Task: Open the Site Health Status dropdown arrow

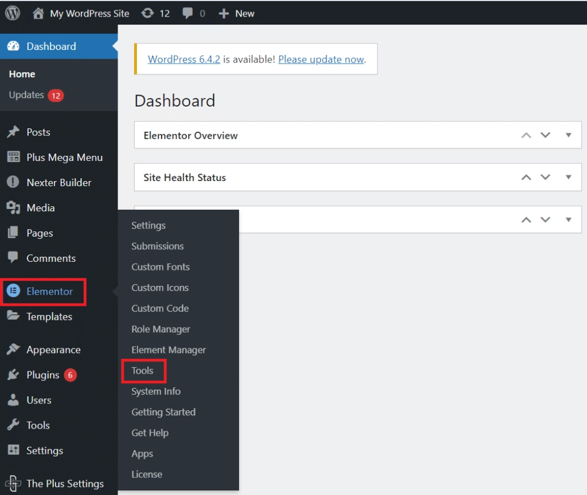Action: [569, 177]
